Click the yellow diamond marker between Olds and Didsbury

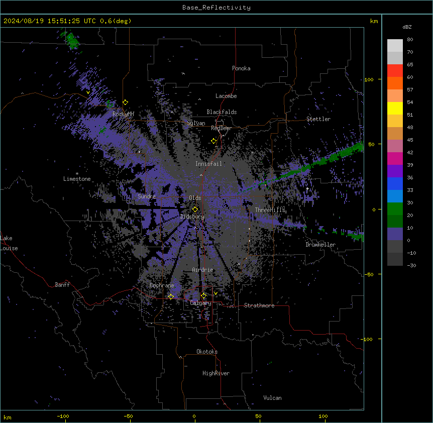click(195, 209)
